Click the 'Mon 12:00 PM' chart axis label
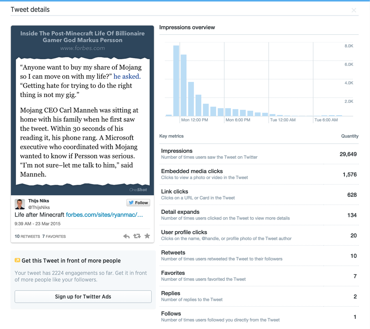Screen dimensions: 370x329 (195, 120)
